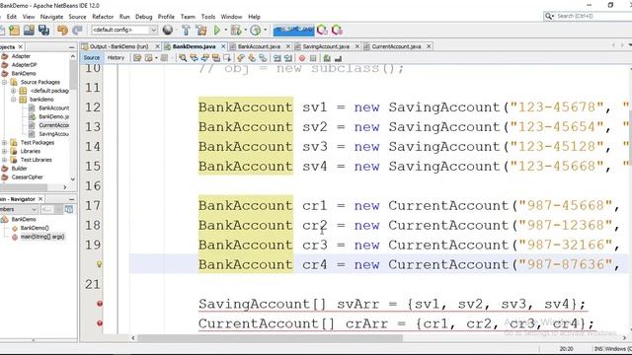Click the first hexagon icon after memory bar

(322, 31)
